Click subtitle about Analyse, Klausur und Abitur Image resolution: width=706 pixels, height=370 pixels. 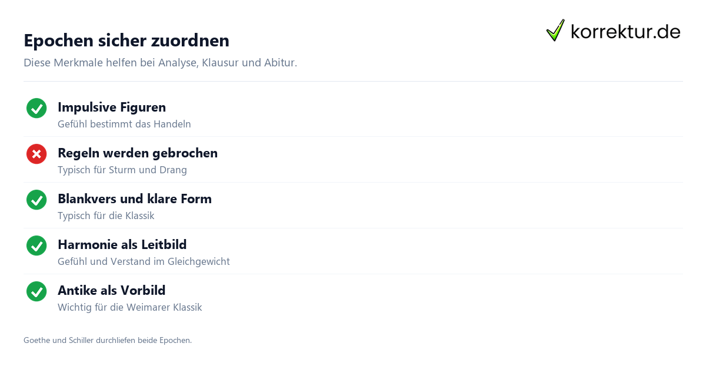pos(161,63)
